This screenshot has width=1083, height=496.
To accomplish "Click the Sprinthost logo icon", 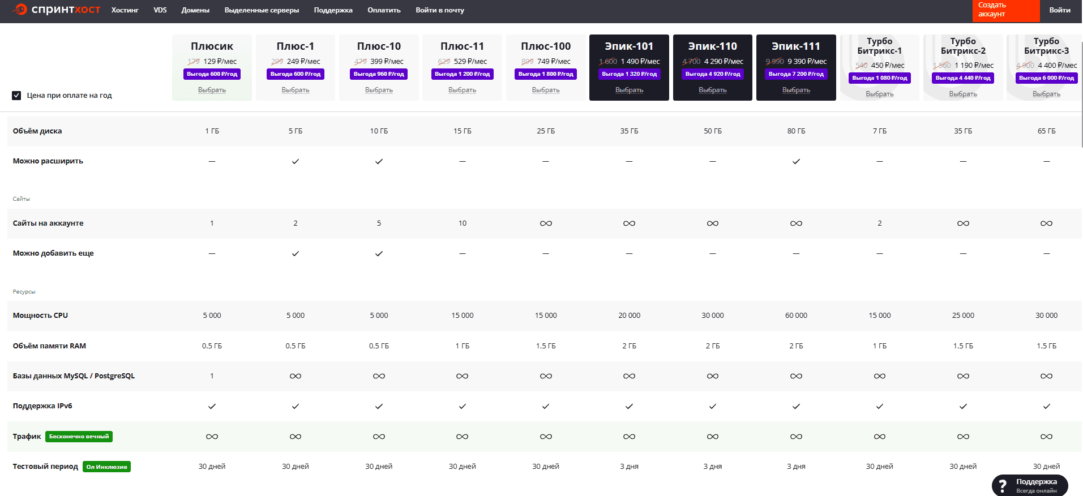I will pos(20,10).
